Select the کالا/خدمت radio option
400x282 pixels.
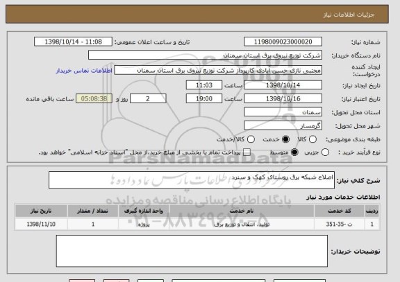coord(251,139)
